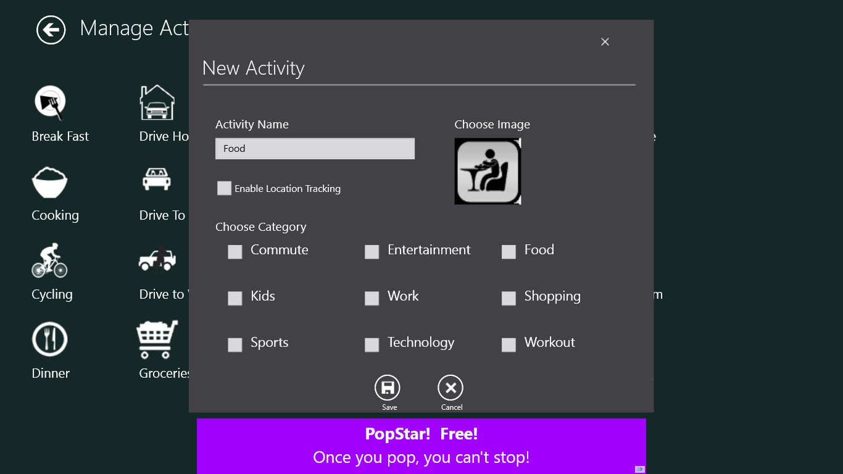Choose the dining person activity image
The height and width of the screenshot is (474, 843).
click(x=488, y=171)
